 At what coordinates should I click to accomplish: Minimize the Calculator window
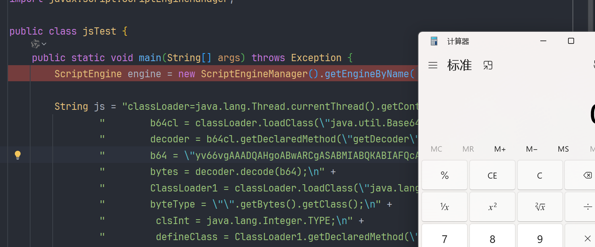(x=543, y=41)
